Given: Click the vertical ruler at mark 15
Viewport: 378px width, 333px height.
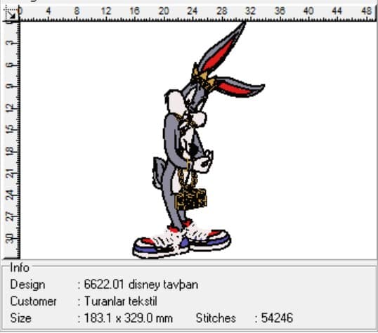Looking at the screenshot, I should (10, 130).
